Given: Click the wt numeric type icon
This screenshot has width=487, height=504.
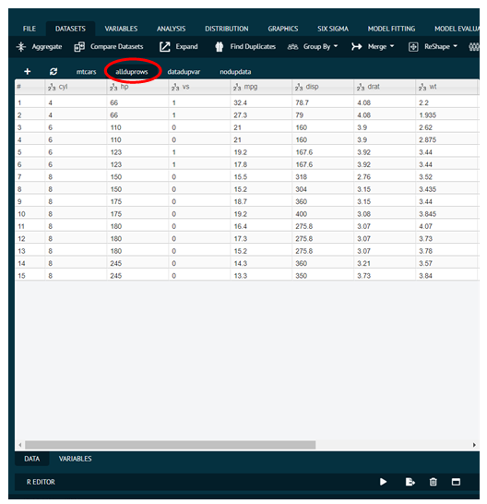Looking at the screenshot, I should pyautogui.click(x=422, y=87).
